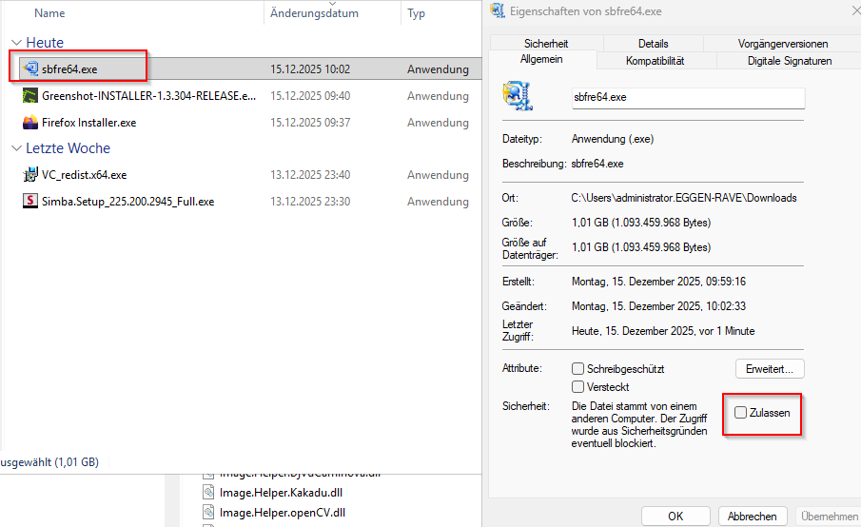Viewport: 861px width, 527px height.
Task: Click the Image.Helper.Kakadu.dll file icon
Action: coord(209,492)
